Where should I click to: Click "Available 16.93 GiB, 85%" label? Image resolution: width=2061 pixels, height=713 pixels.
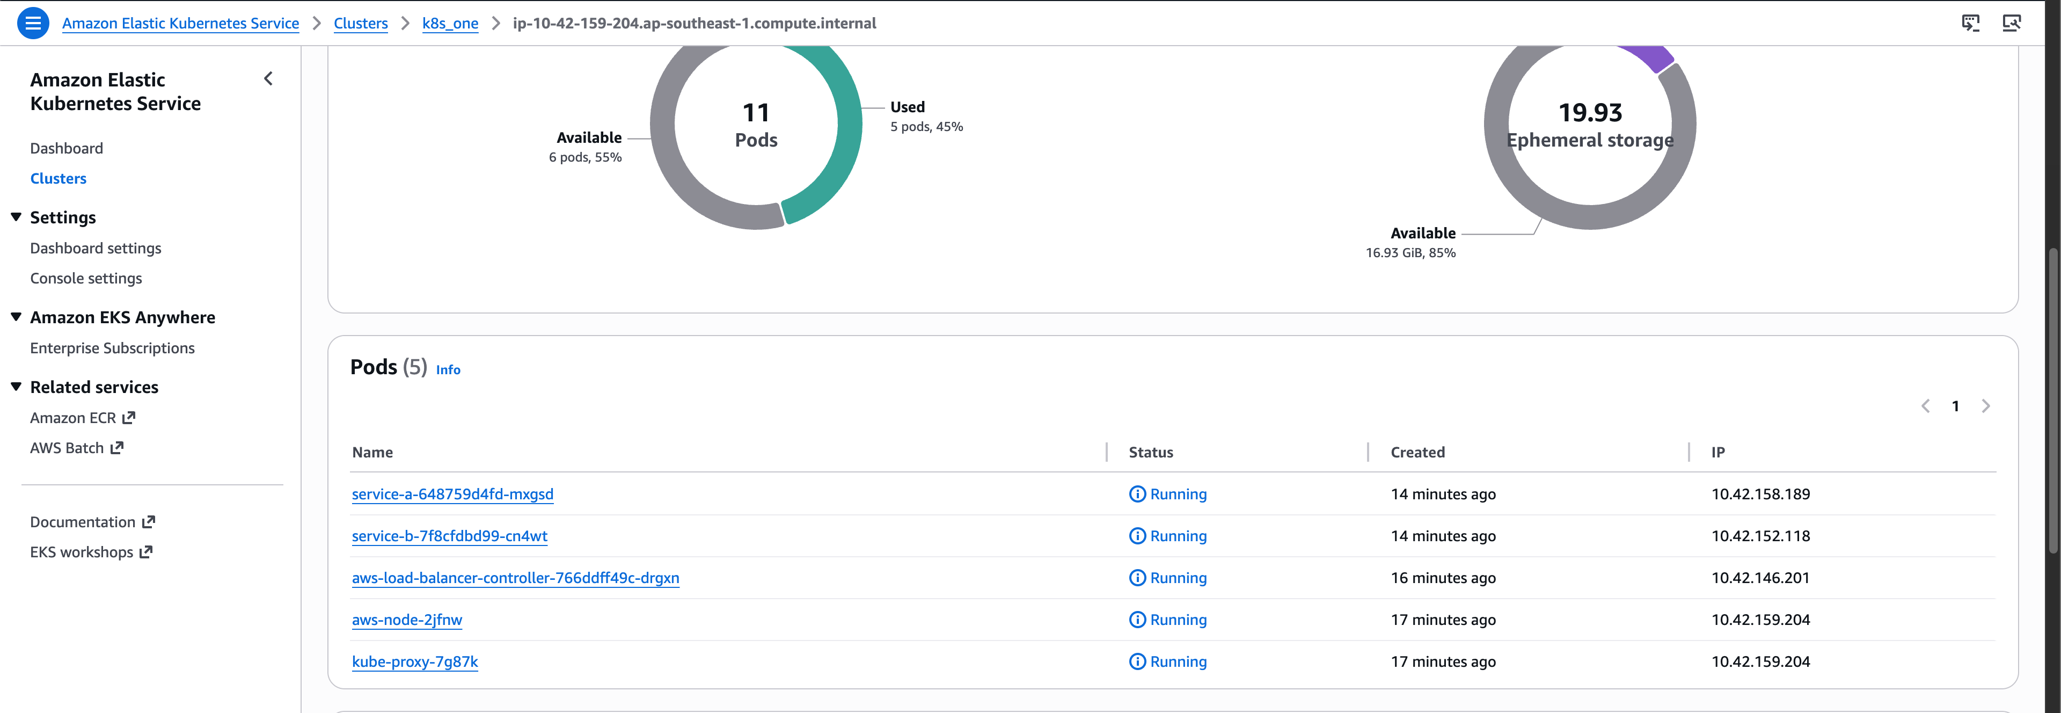[x=1410, y=243]
